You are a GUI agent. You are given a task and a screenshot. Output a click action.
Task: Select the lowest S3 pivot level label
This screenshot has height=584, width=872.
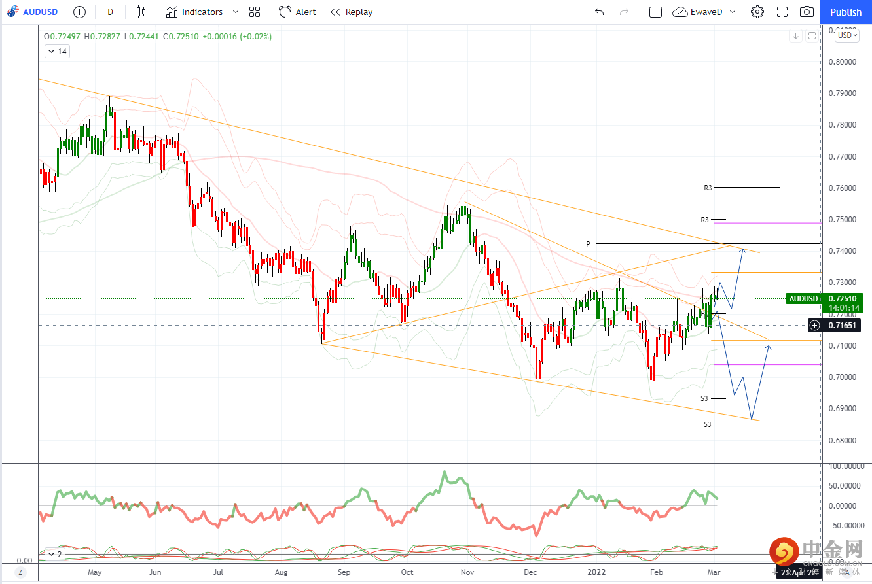click(708, 424)
